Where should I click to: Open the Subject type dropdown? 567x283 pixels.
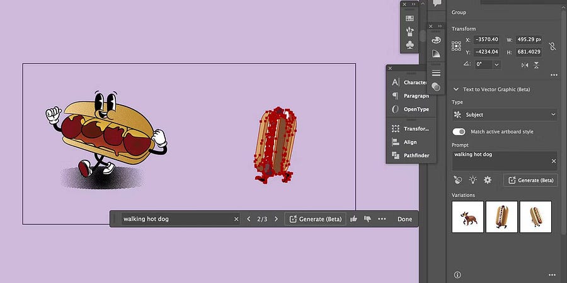[x=505, y=114]
